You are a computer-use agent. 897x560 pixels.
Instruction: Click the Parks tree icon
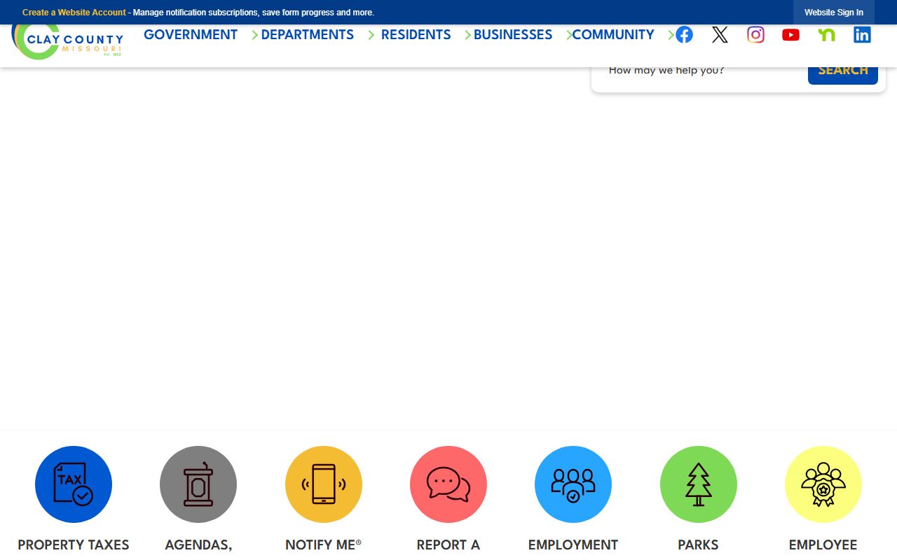(699, 484)
